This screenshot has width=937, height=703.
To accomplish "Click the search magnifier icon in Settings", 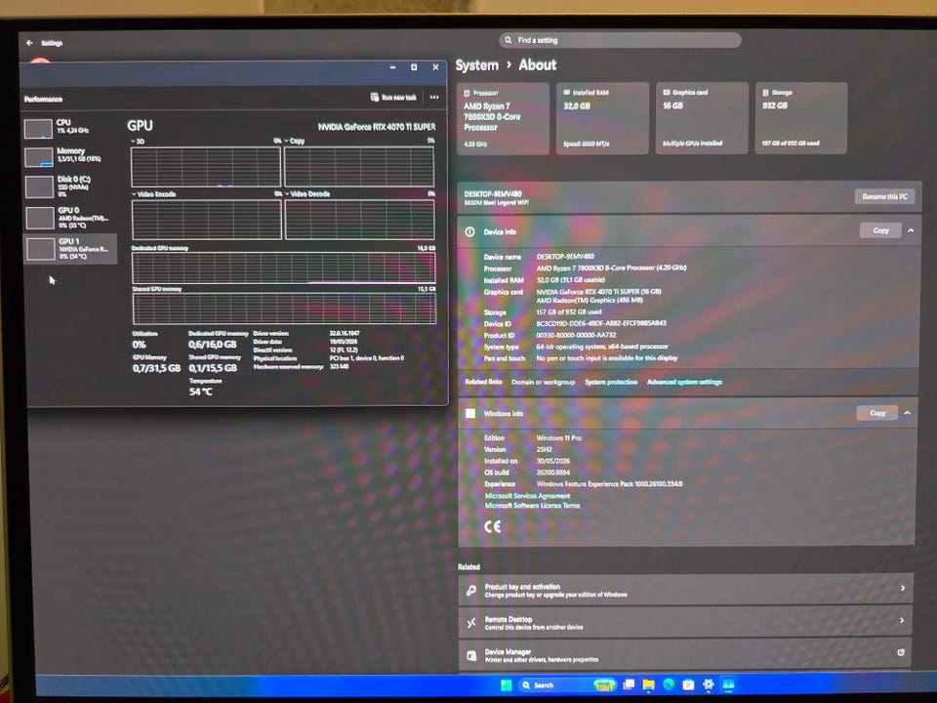I will (508, 40).
